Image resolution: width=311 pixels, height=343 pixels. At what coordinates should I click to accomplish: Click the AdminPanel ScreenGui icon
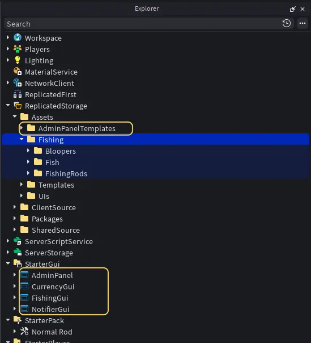pyautogui.click(x=24, y=275)
